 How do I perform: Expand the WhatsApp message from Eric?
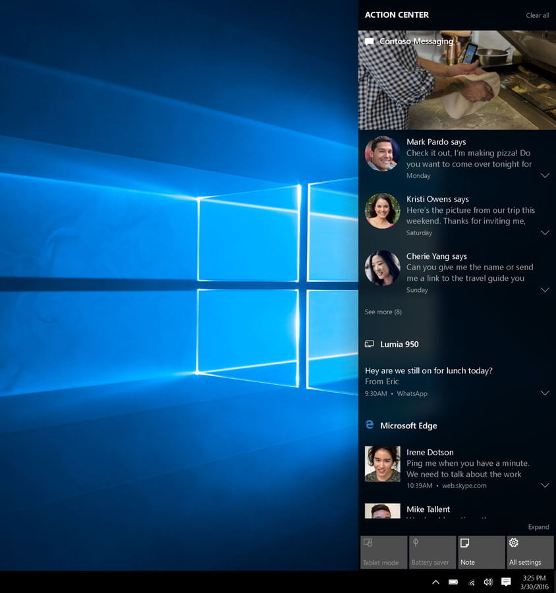click(x=545, y=393)
